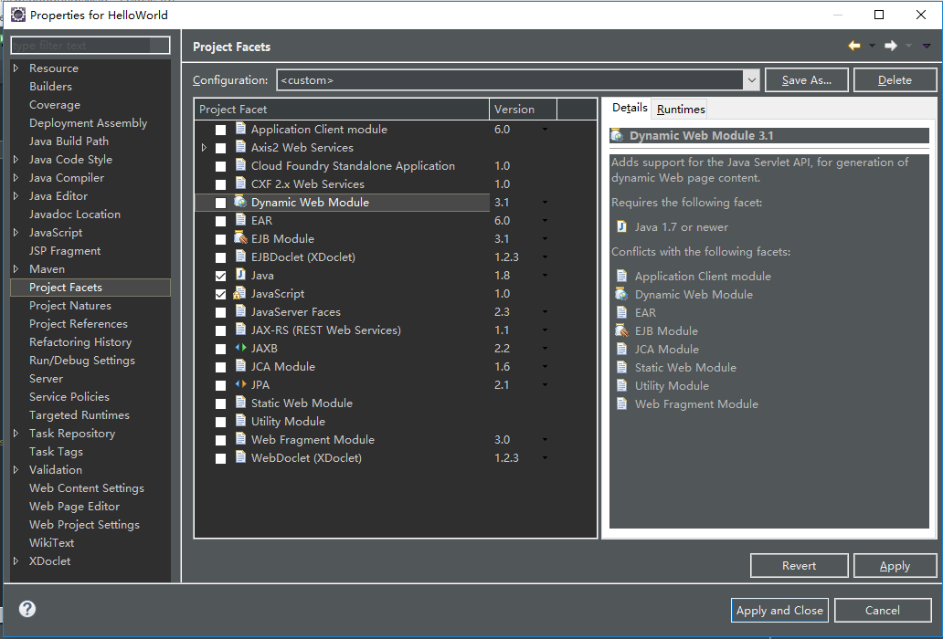The height and width of the screenshot is (639, 943).
Task: Select Deployment Assembly in the sidebar
Action: (88, 122)
